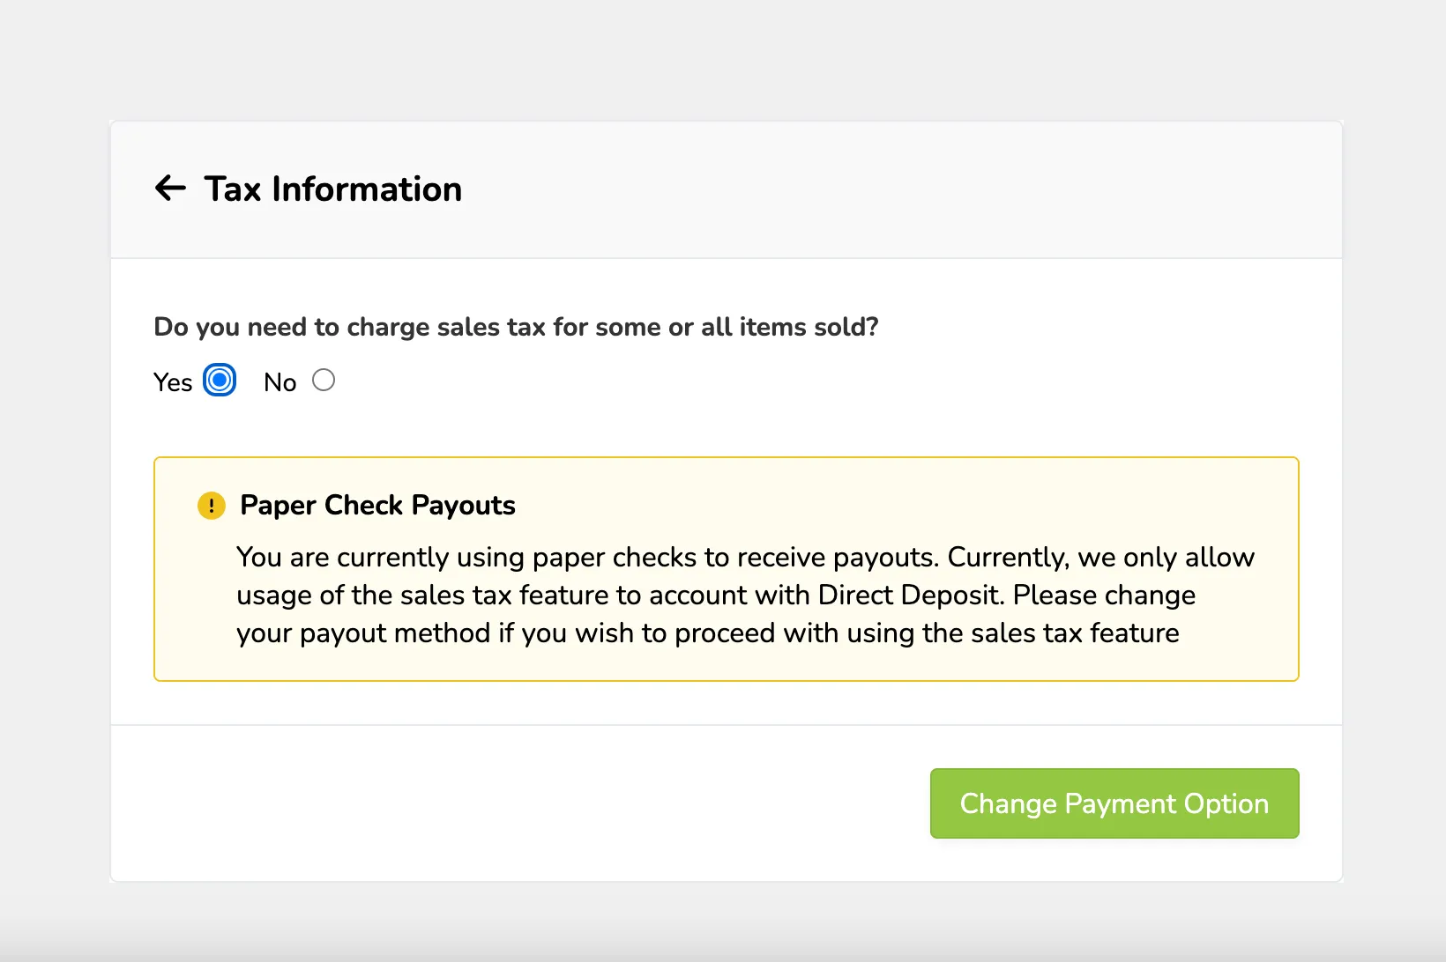Click the paper checks warning paragraph
This screenshot has height=962, width=1446.
[x=745, y=595]
